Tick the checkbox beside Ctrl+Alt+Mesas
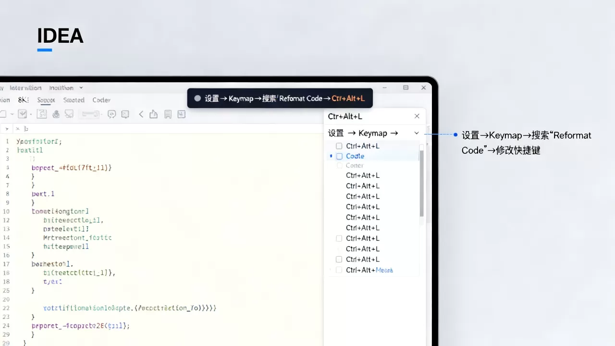The image size is (615, 346). (339, 270)
